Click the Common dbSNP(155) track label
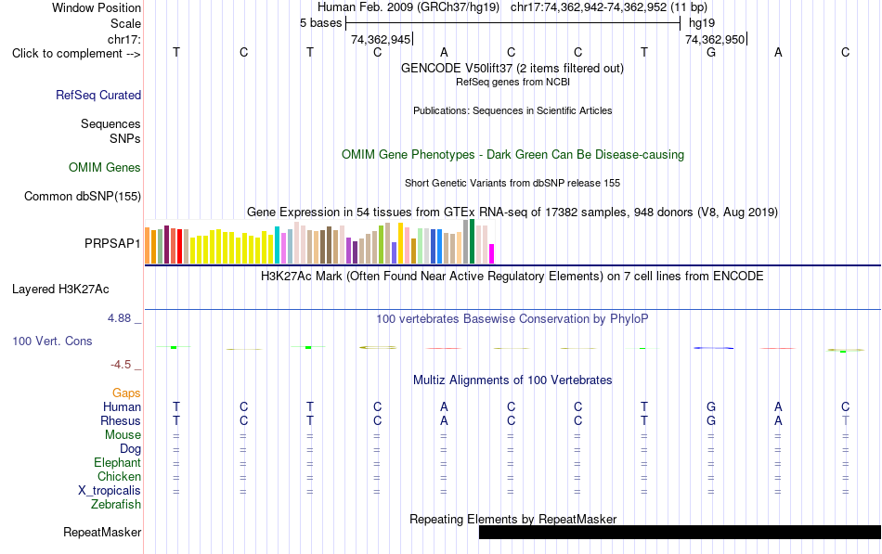Viewport: 882px width, 554px height. pos(82,197)
